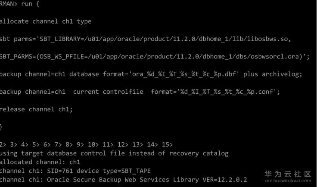Image resolution: width=317 pixels, height=187 pixels.
Task: Click the 'using target database control file' line
Action: pos(114,153)
